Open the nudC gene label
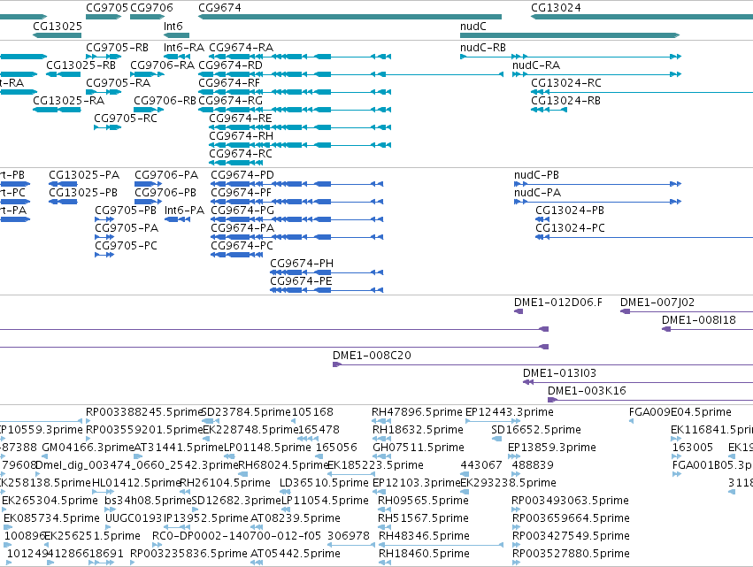The height and width of the screenshot is (567, 753). [473, 26]
